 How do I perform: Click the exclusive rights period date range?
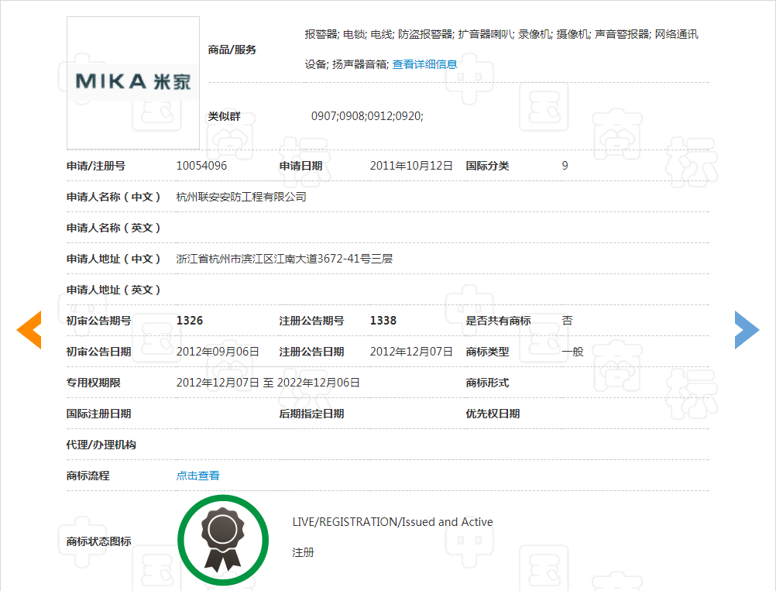[268, 383]
